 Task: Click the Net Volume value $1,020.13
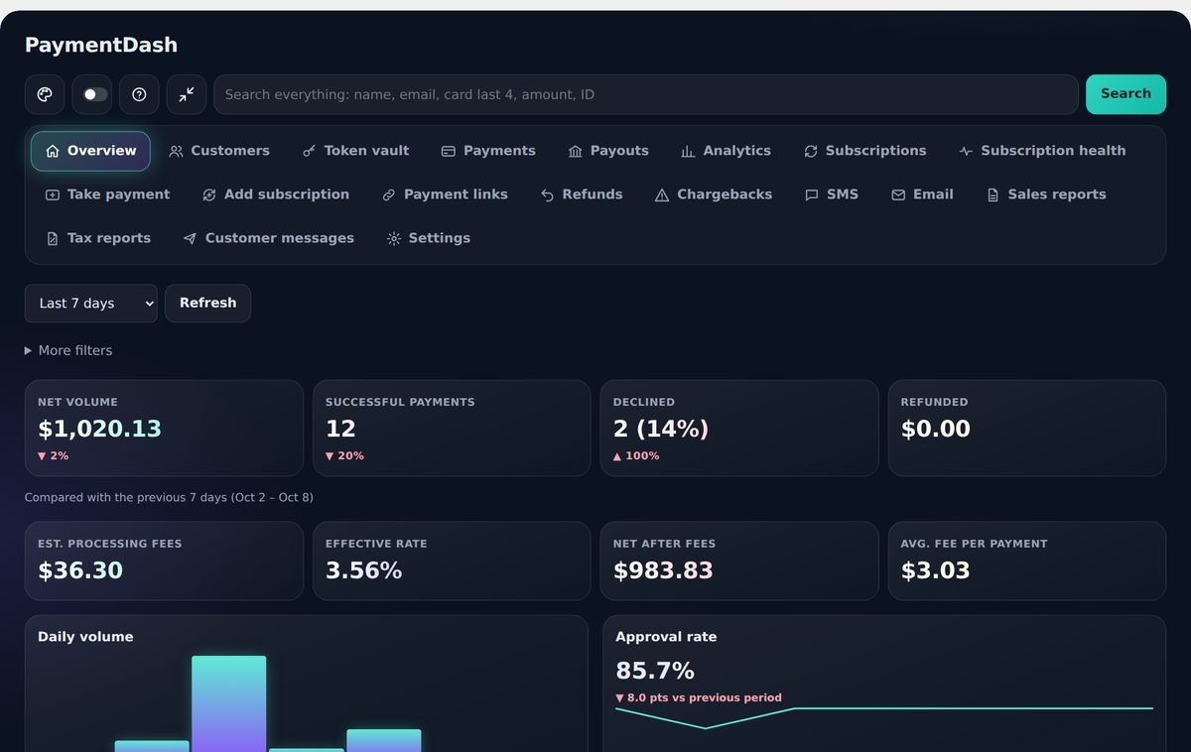[99, 429]
